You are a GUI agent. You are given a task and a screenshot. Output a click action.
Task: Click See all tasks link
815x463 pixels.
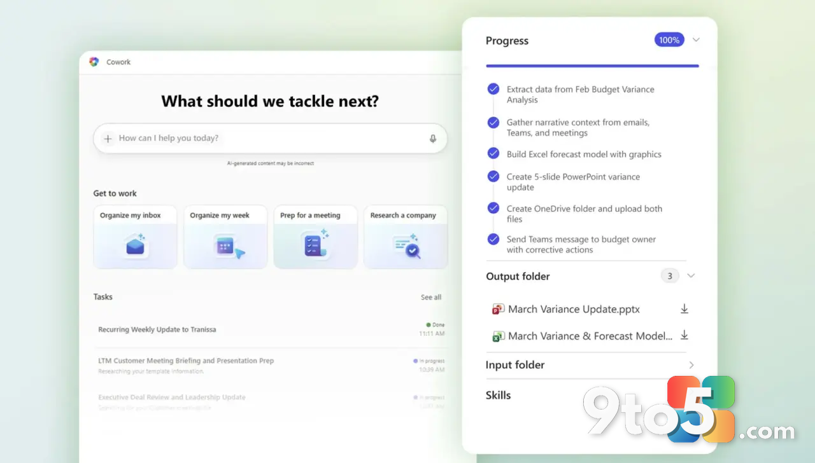click(x=431, y=297)
